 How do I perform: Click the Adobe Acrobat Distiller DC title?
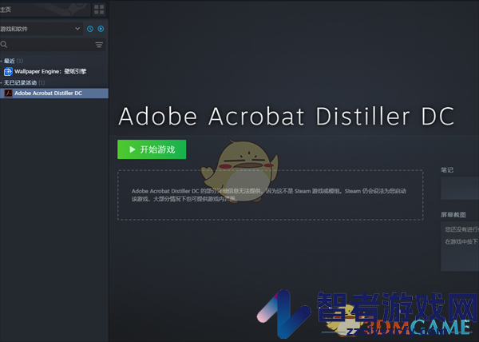[x=287, y=116]
